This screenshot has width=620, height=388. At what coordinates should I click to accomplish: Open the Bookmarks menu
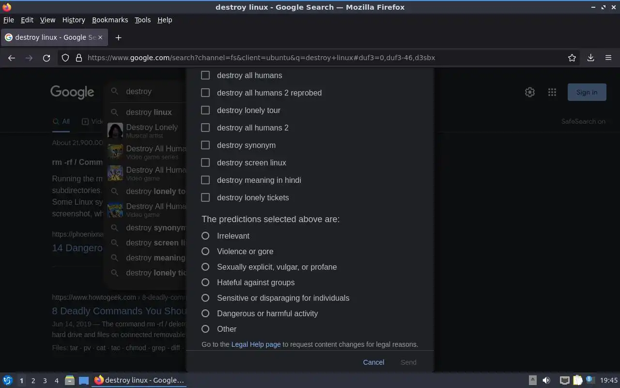[x=110, y=20]
